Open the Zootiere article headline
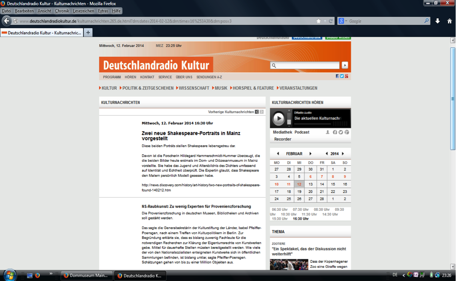 click(x=309, y=251)
